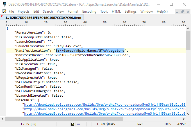Open the Search menu
The height and width of the screenshot is (127, 191).
pyautogui.click(x=48, y=12)
